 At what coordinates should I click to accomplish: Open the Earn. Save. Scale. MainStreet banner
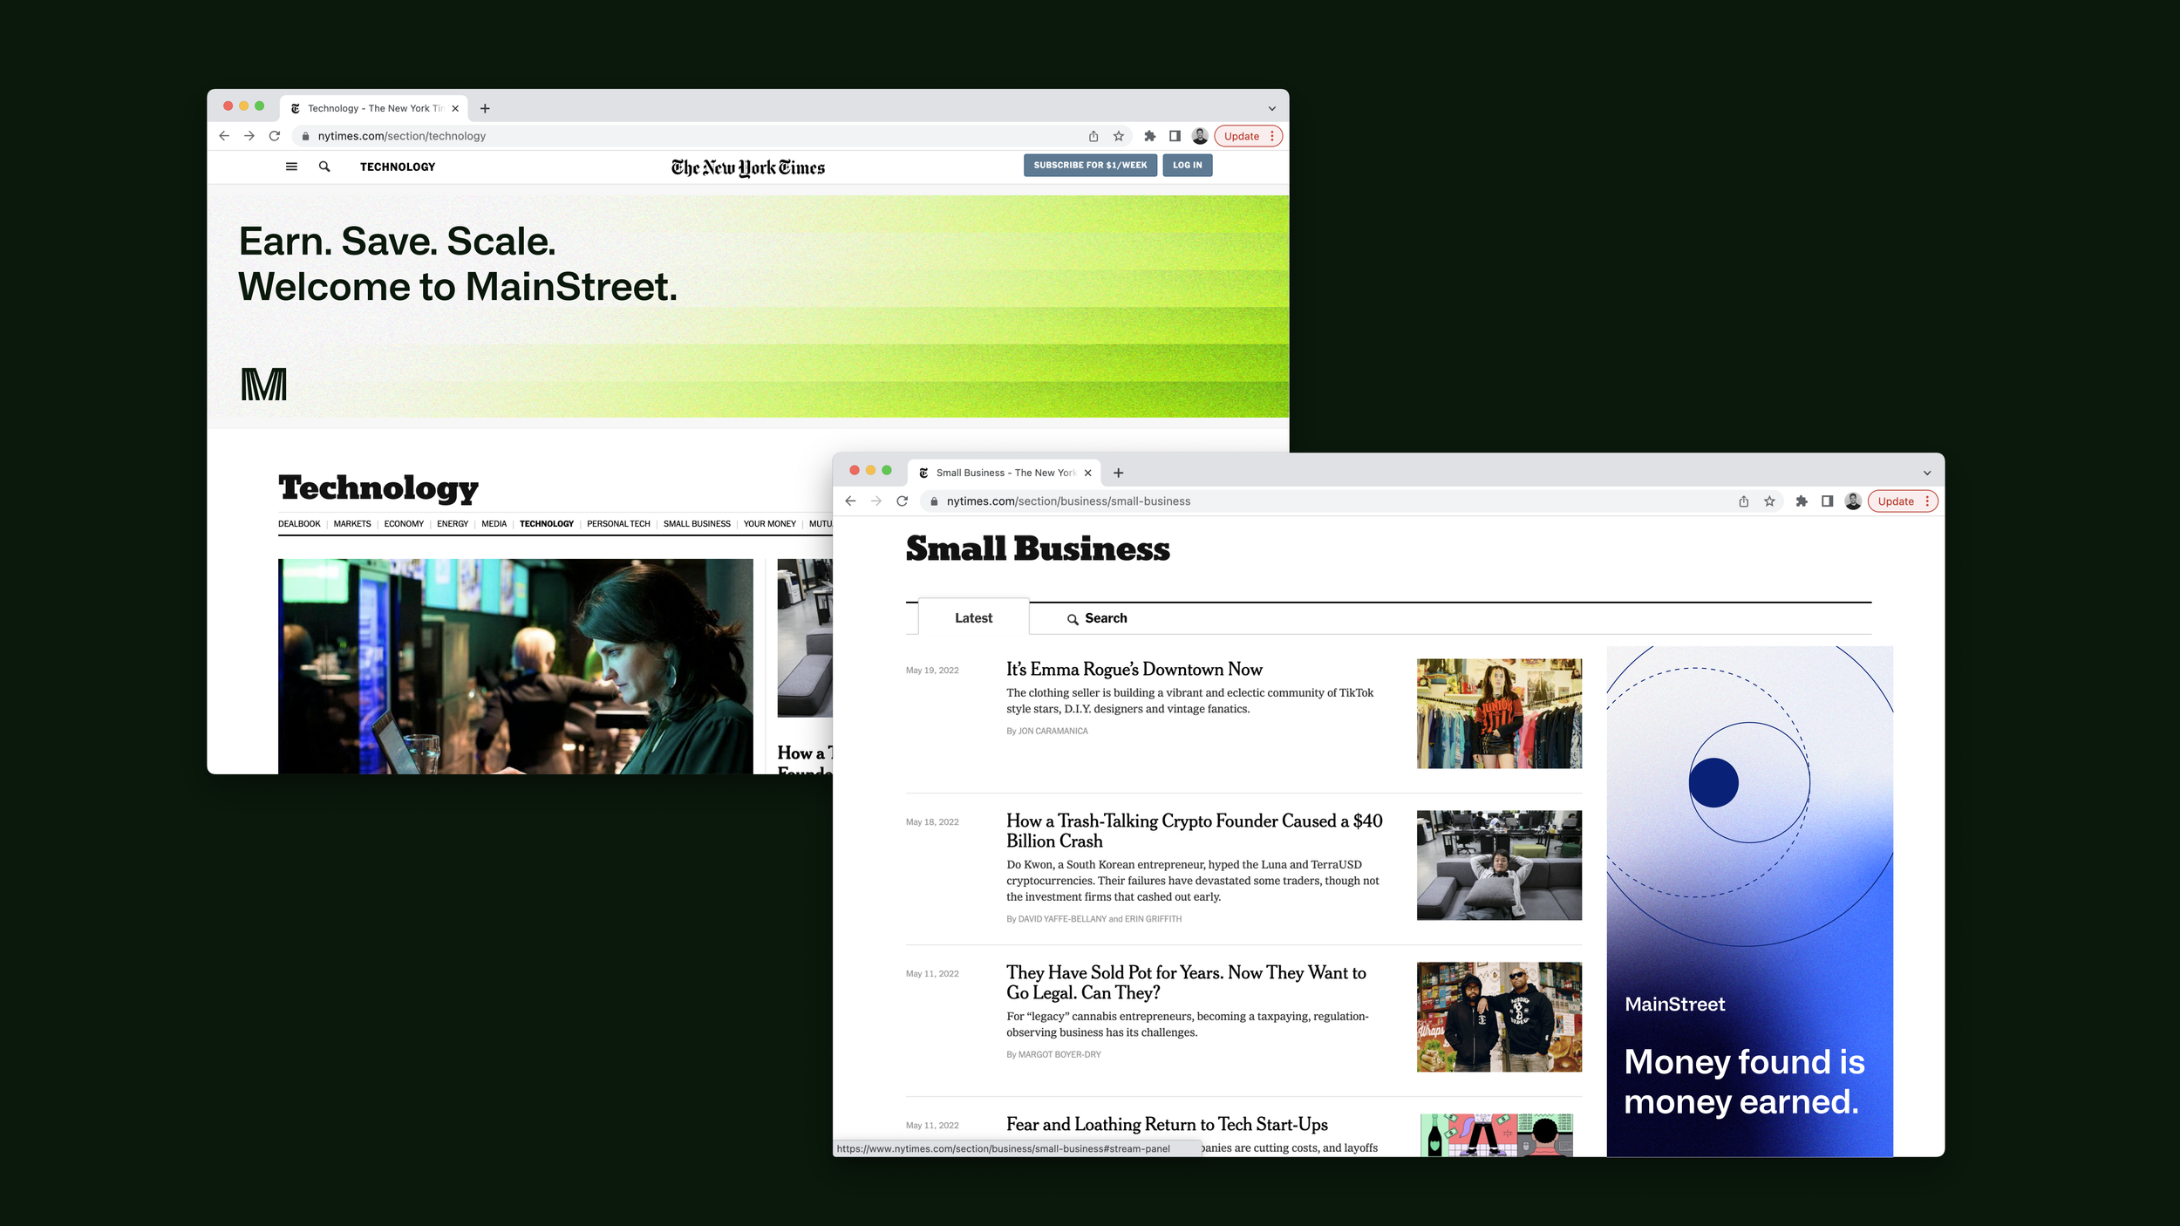747,306
